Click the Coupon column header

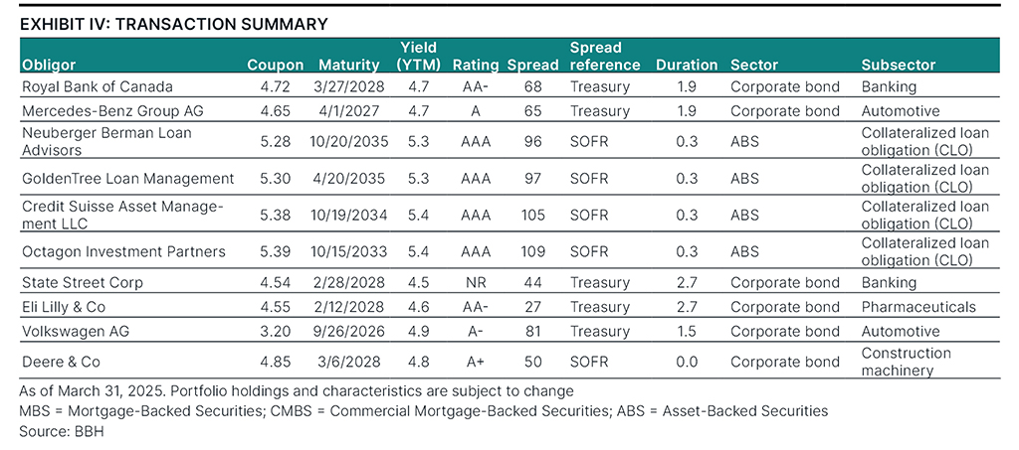275,65
